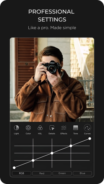
Task: Switch to the Green channel
Action: pos(62,173)
